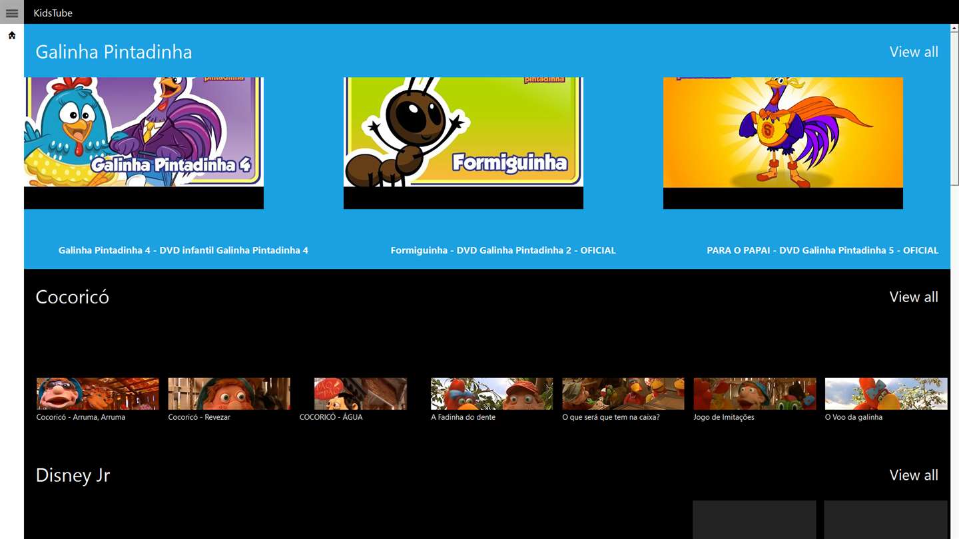Click the scrollbar up arrow
The image size is (959, 539).
click(x=955, y=28)
